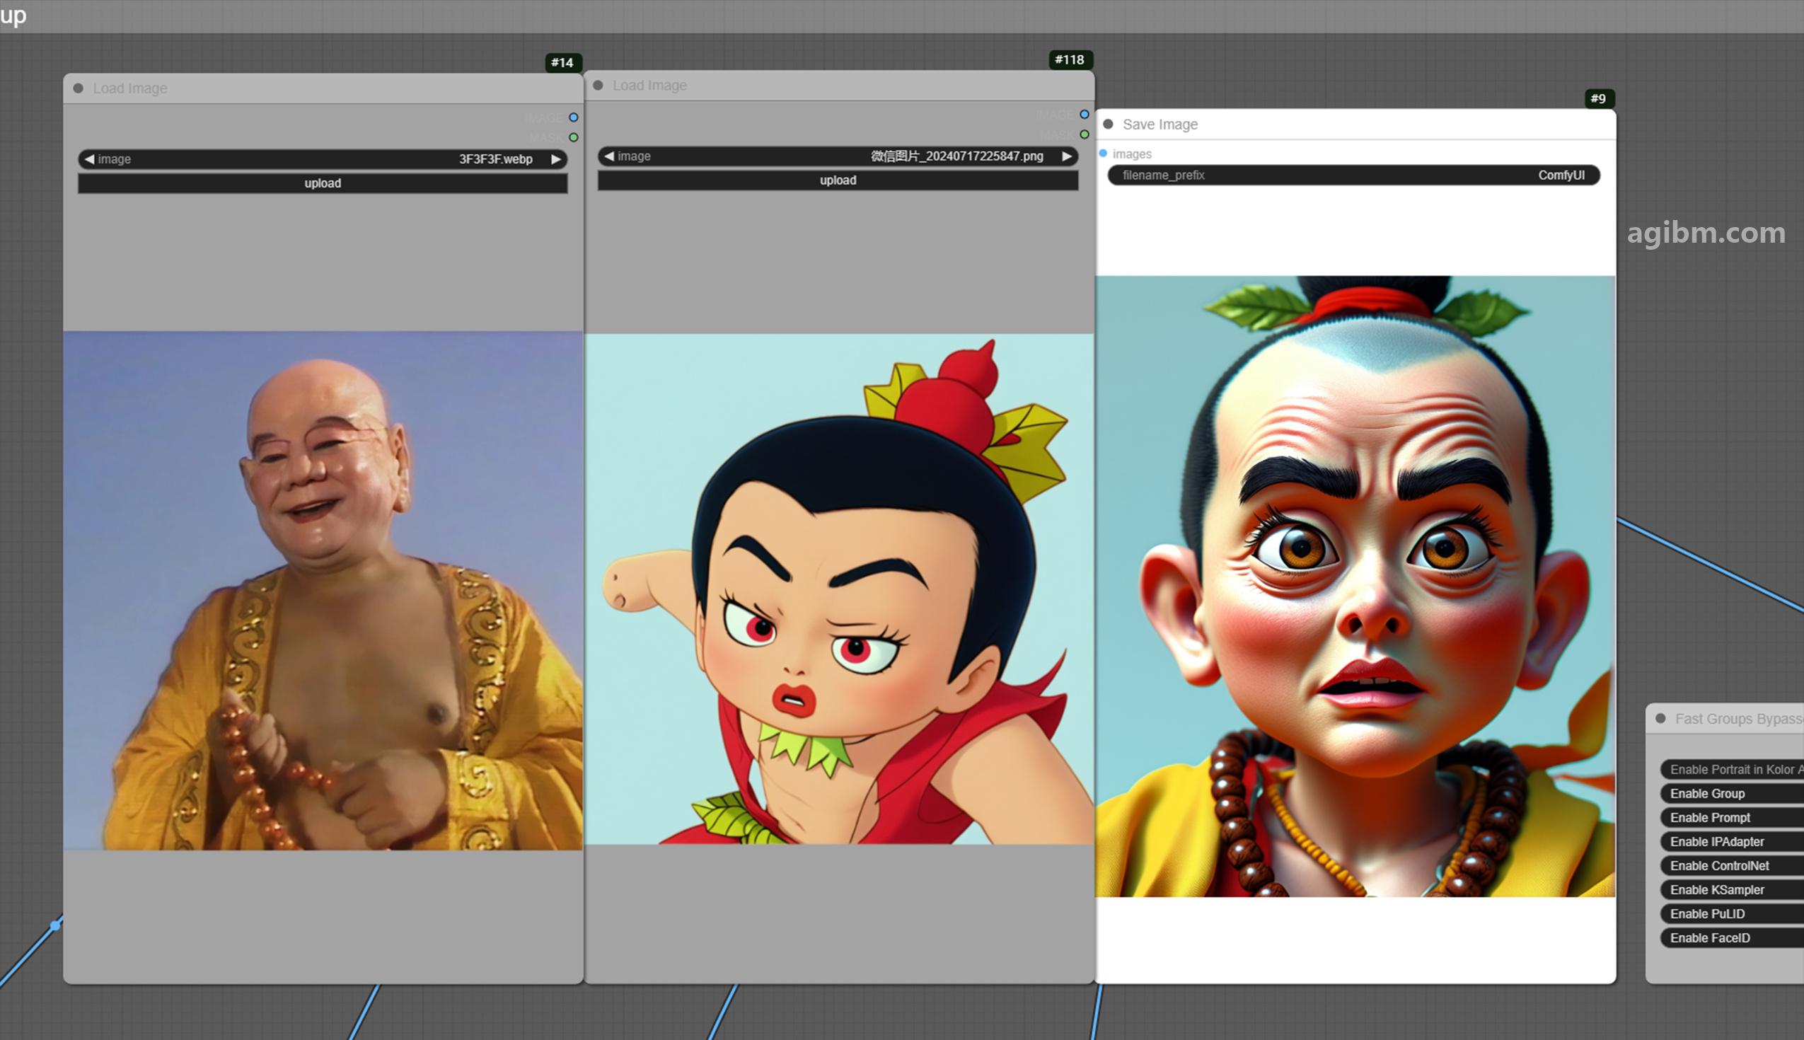Image resolution: width=1804 pixels, height=1040 pixels.
Task: Select previous image for 3F3F3F.webp
Action: [x=89, y=159]
